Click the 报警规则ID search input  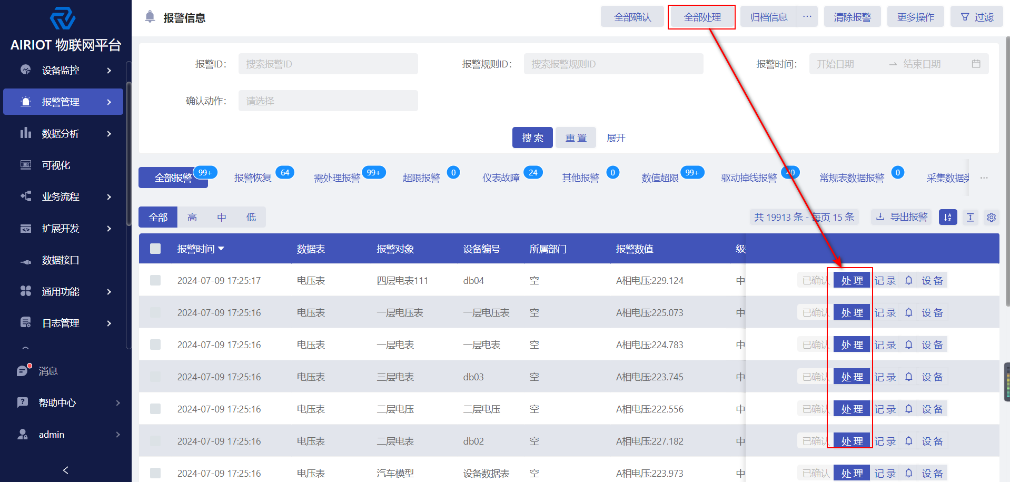click(x=613, y=64)
